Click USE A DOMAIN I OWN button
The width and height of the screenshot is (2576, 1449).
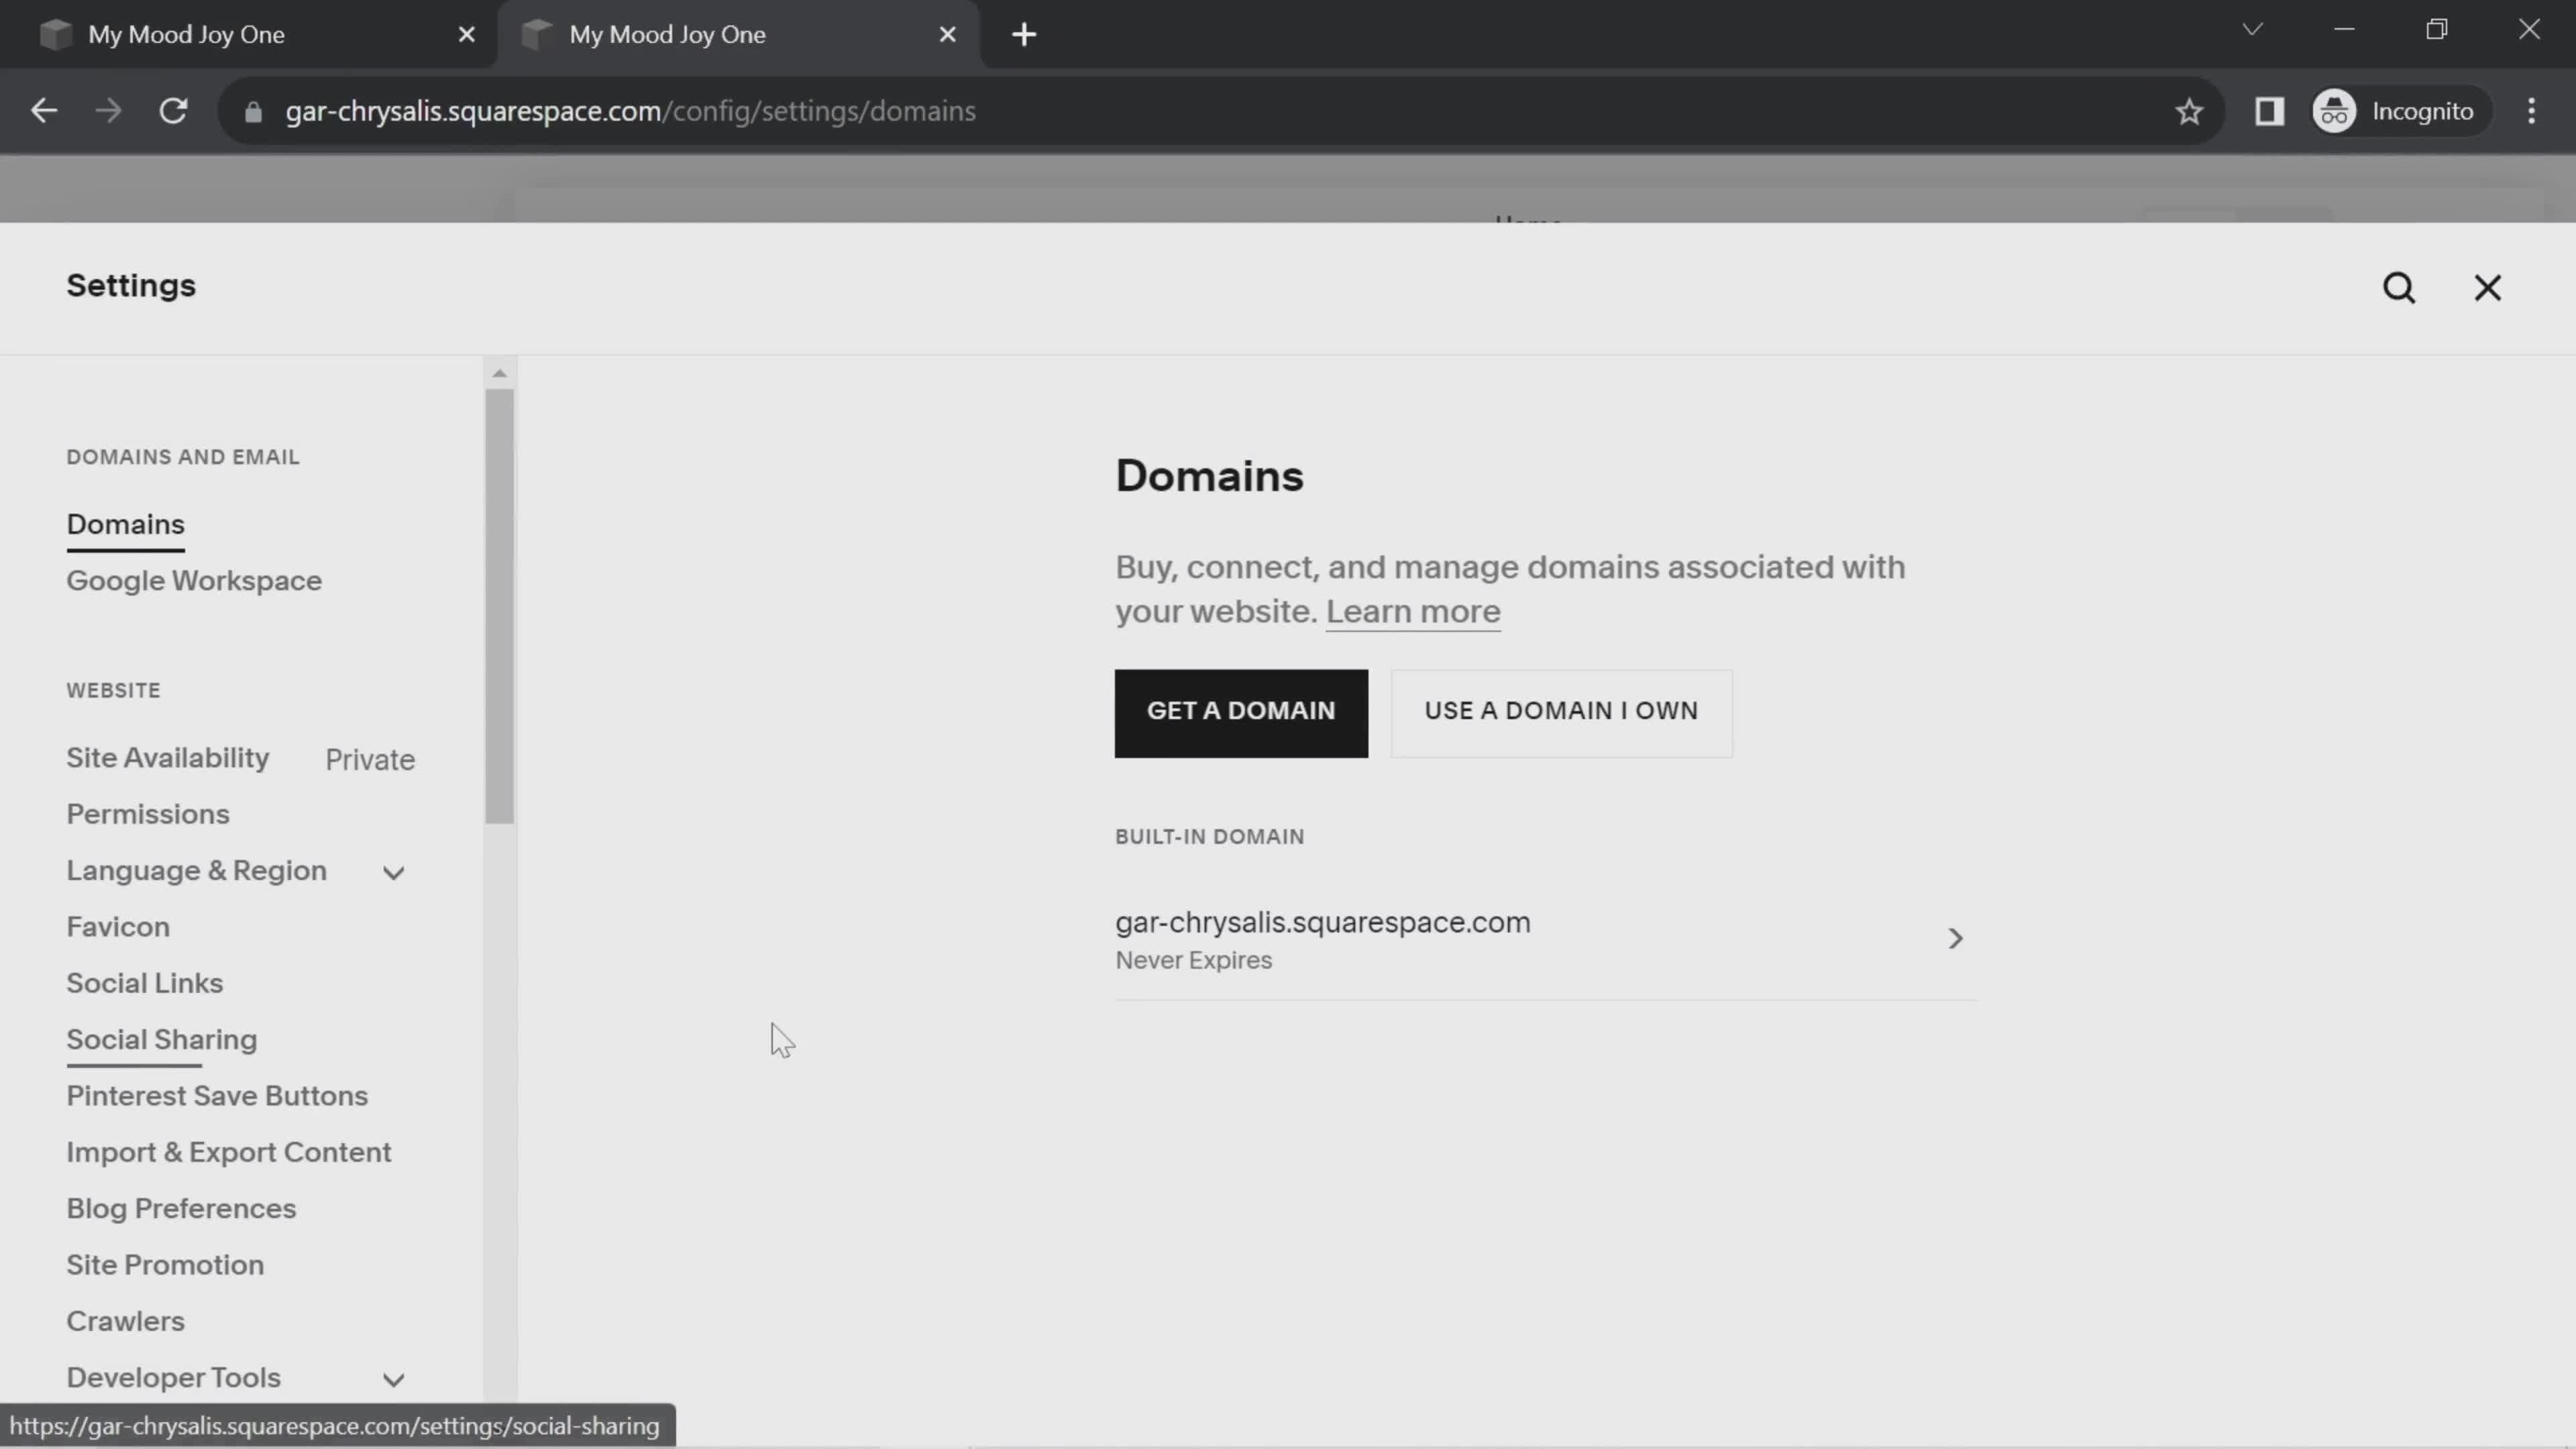1561,713
